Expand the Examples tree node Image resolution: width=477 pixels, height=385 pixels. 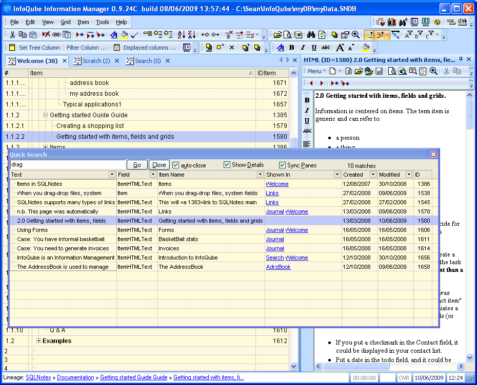pos(38,340)
